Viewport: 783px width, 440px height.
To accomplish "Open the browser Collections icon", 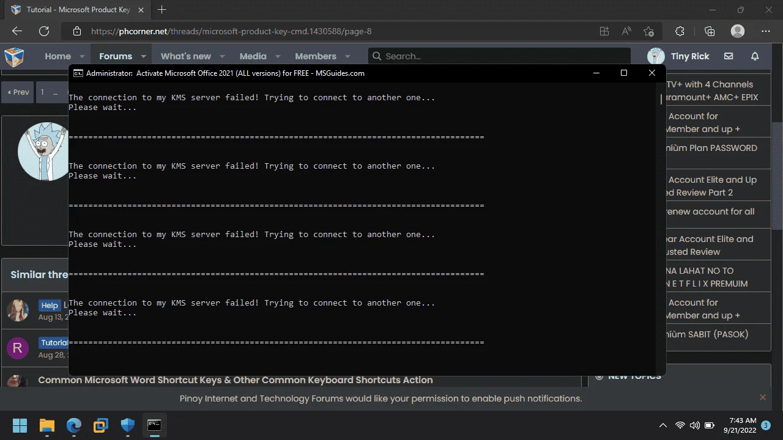I will (x=710, y=31).
